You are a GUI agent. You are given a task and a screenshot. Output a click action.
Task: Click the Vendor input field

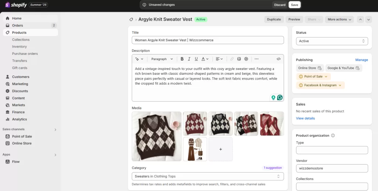click(332, 168)
